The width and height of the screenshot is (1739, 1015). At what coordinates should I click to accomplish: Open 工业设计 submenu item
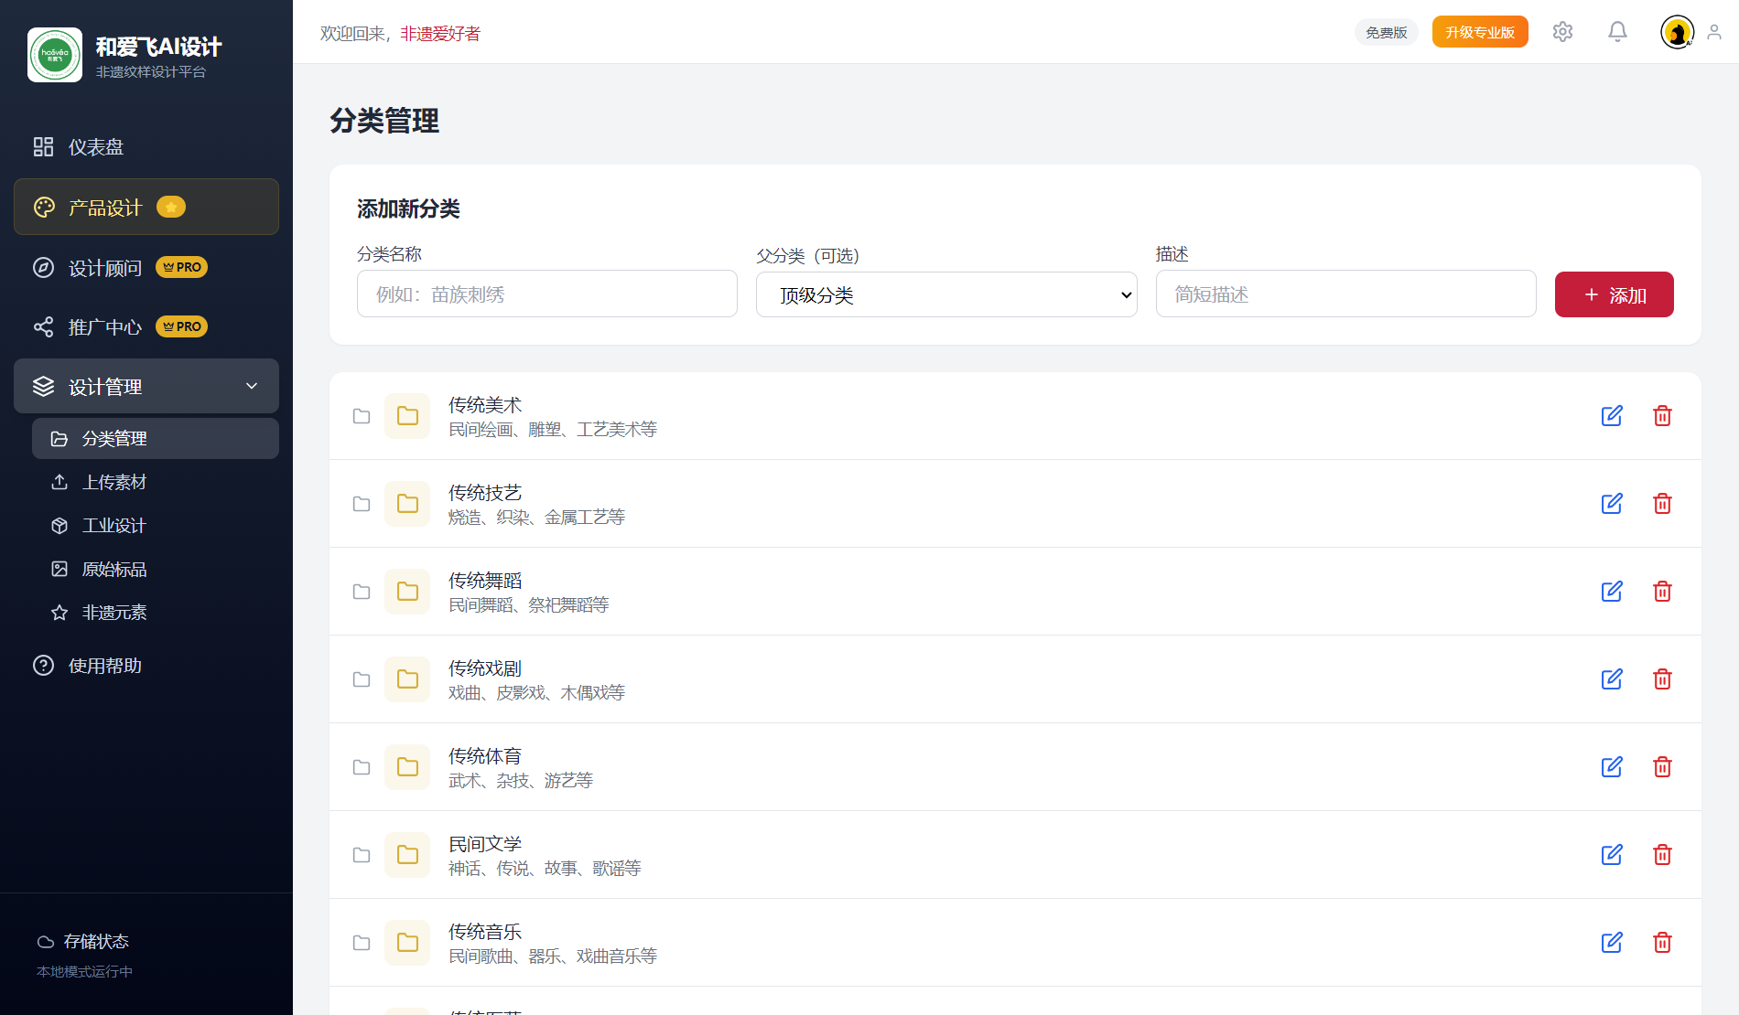coord(156,526)
